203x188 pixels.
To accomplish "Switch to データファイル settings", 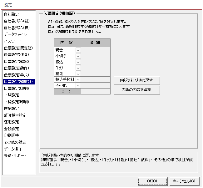I will (x=15, y=34).
